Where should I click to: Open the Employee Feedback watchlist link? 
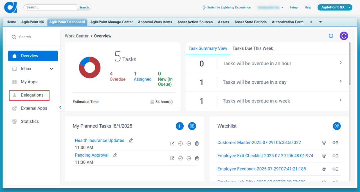[x=262, y=169]
